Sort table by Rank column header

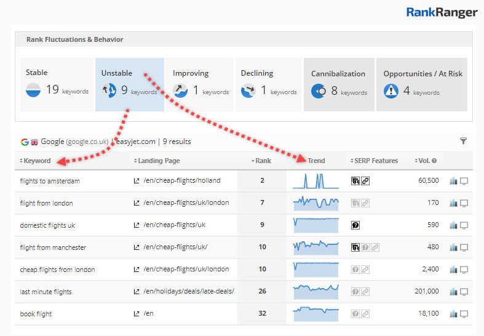[262, 161]
